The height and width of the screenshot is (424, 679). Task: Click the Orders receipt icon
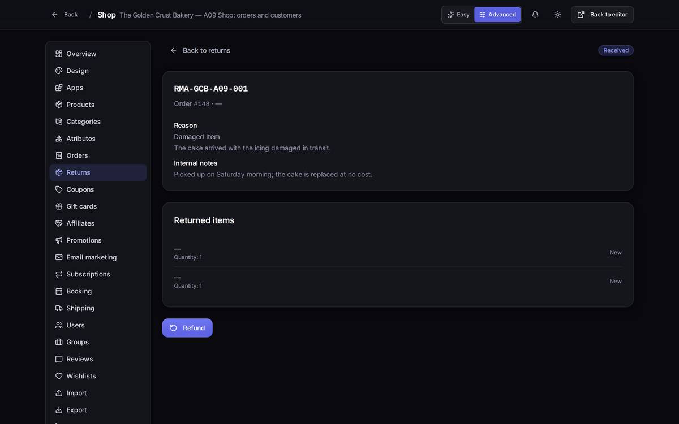point(59,155)
